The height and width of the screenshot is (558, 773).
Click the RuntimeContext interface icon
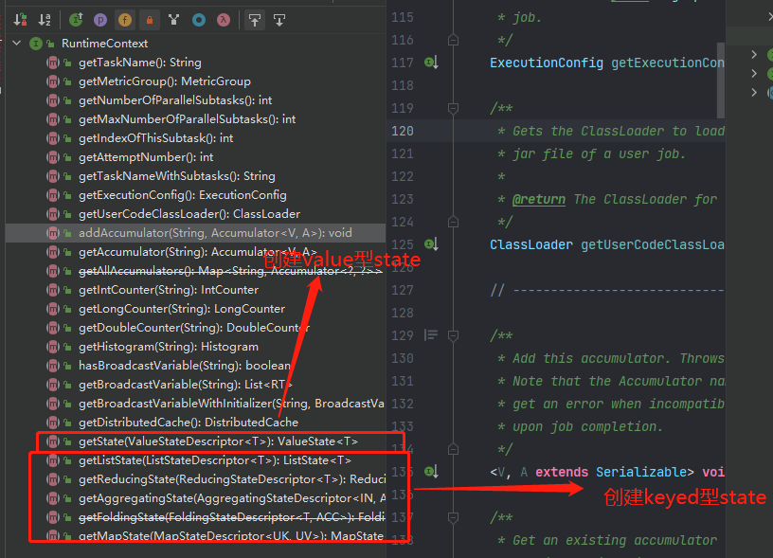click(35, 44)
